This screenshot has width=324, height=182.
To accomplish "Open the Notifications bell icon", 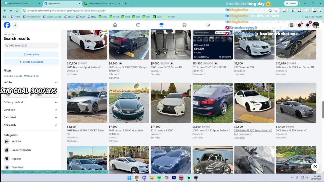I will pos(308,25).
